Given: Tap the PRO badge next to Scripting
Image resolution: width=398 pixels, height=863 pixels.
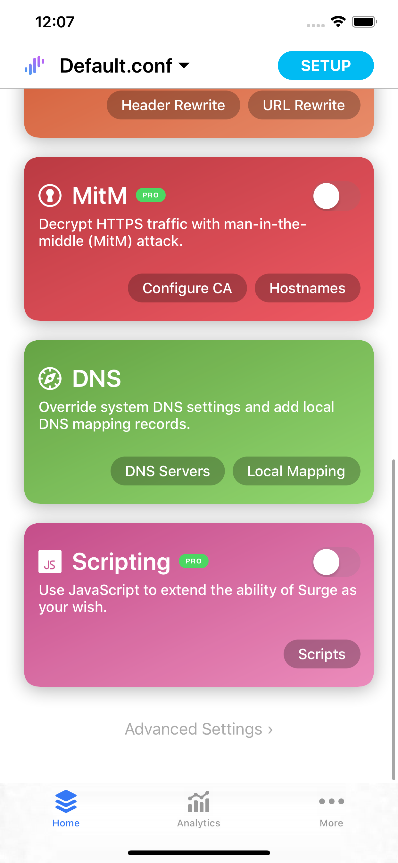Looking at the screenshot, I should click(x=194, y=561).
